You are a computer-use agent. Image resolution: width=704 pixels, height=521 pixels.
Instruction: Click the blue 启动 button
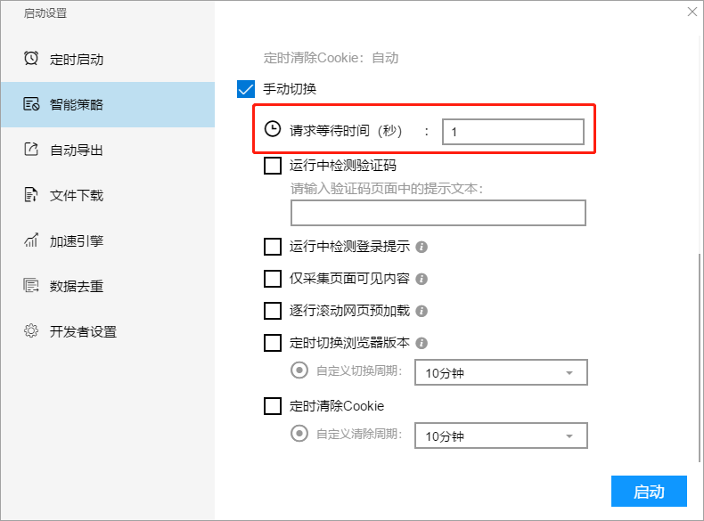pyautogui.click(x=649, y=492)
